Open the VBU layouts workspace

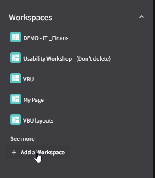click(x=38, y=121)
